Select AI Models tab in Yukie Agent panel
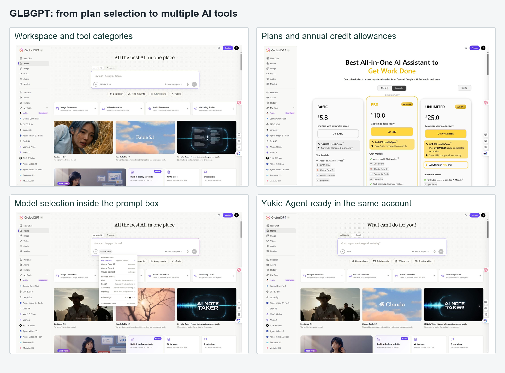The width and height of the screenshot is (505, 373). 345,235
